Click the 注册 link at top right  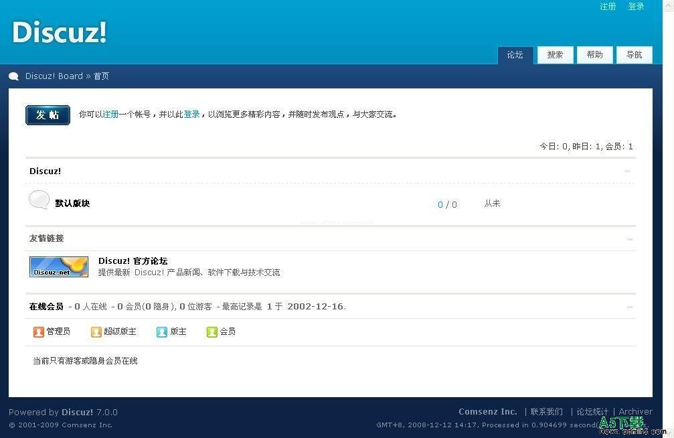point(608,7)
